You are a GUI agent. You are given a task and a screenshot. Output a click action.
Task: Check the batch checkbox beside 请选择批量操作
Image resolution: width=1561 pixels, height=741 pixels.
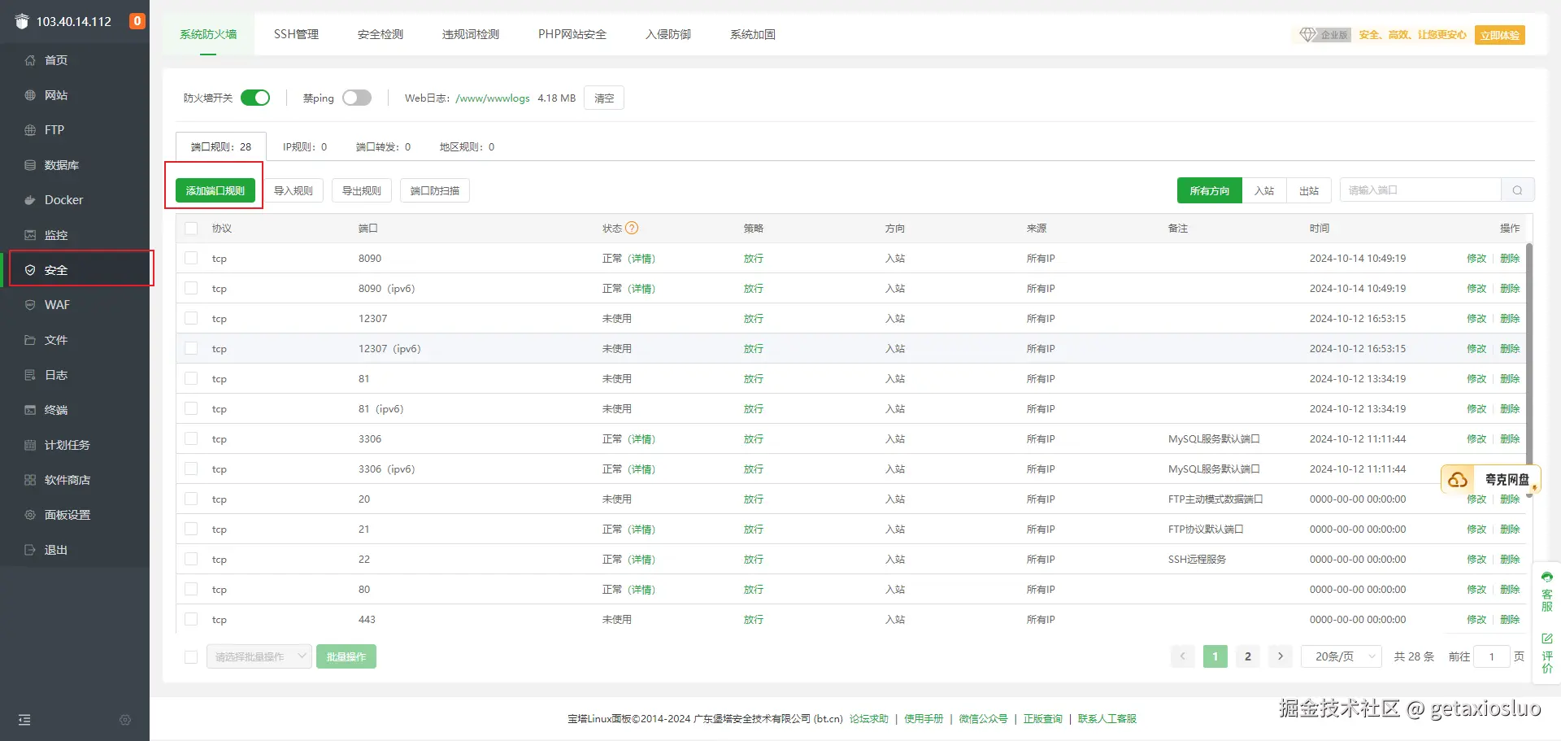(x=191, y=657)
